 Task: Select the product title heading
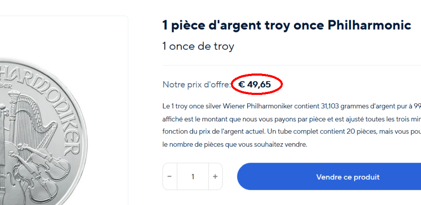(286, 25)
